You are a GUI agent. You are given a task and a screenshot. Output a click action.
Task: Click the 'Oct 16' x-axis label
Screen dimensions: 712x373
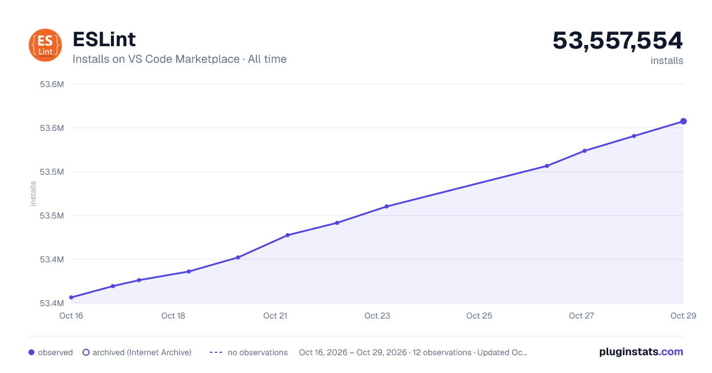[x=71, y=316]
